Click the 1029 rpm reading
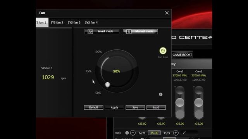The height and width of the screenshot is (139, 248). point(48,77)
